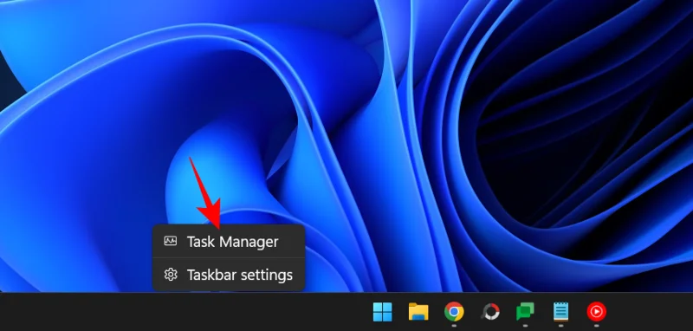Launch Google Chrome from the taskbar
Image resolution: width=693 pixels, height=331 pixels.
[x=454, y=312]
